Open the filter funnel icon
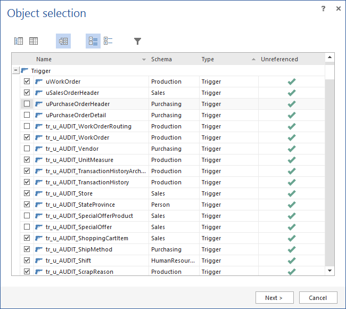 pyautogui.click(x=137, y=41)
